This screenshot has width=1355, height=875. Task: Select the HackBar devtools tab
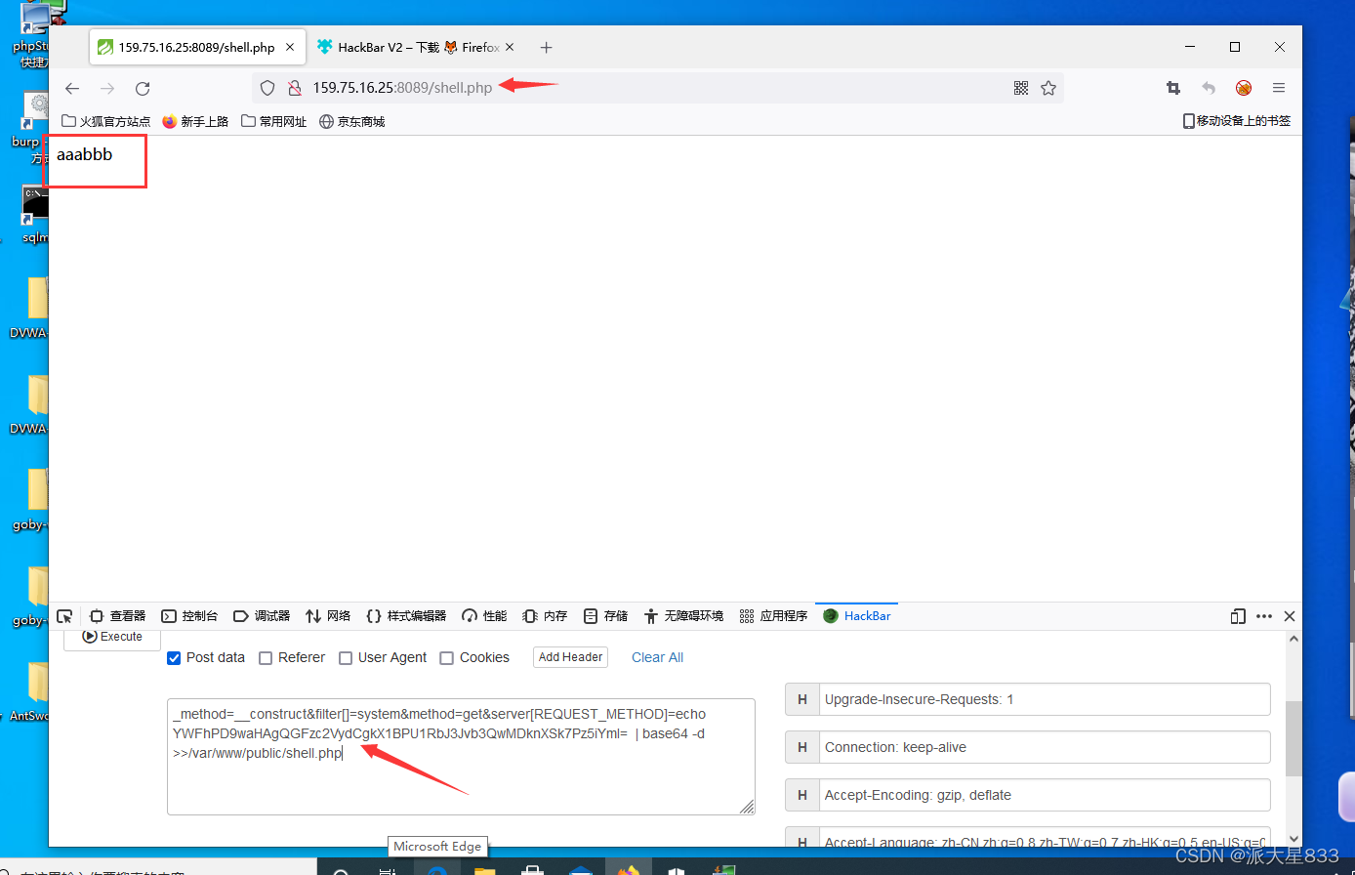pyautogui.click(x=857, y=616)
